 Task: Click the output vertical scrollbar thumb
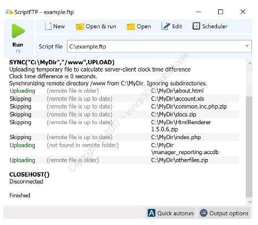(x=249, y=147)
